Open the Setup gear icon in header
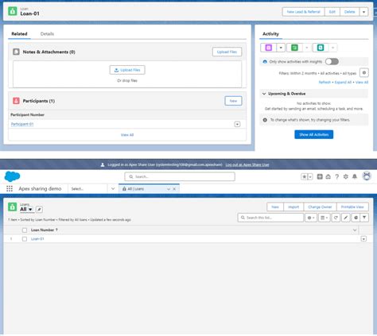 pos(345,176)
